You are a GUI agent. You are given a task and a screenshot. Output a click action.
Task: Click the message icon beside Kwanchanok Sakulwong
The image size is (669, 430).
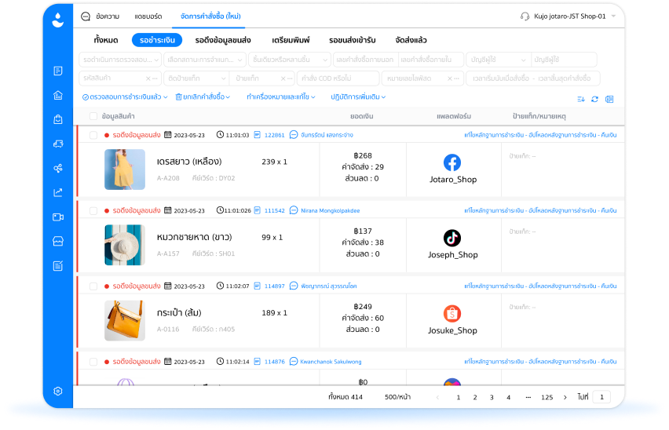click(x=294, y=362)
